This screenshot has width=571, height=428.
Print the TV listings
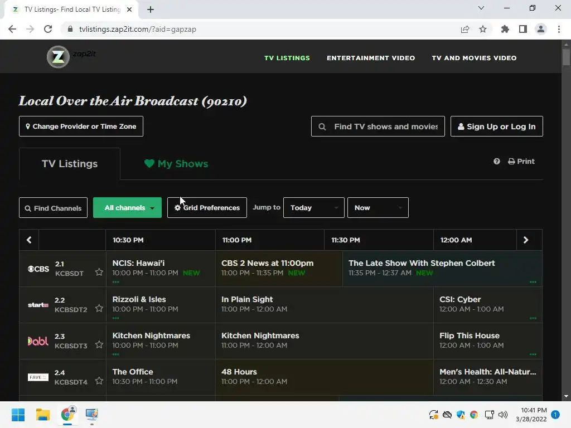coord(521,161)
